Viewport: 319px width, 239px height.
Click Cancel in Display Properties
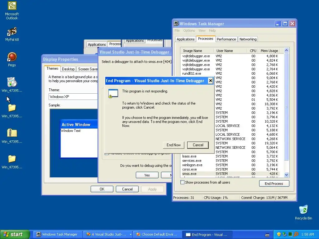click(127, 189)
